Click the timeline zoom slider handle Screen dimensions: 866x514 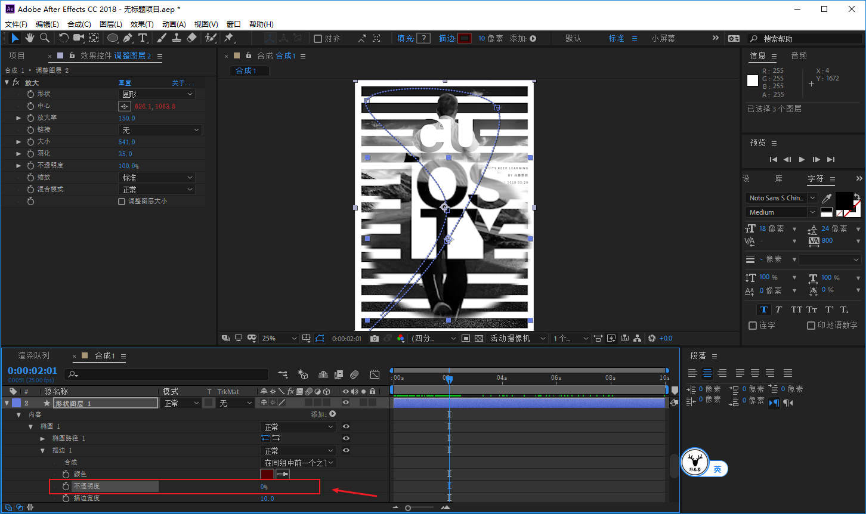coord(408,508)
